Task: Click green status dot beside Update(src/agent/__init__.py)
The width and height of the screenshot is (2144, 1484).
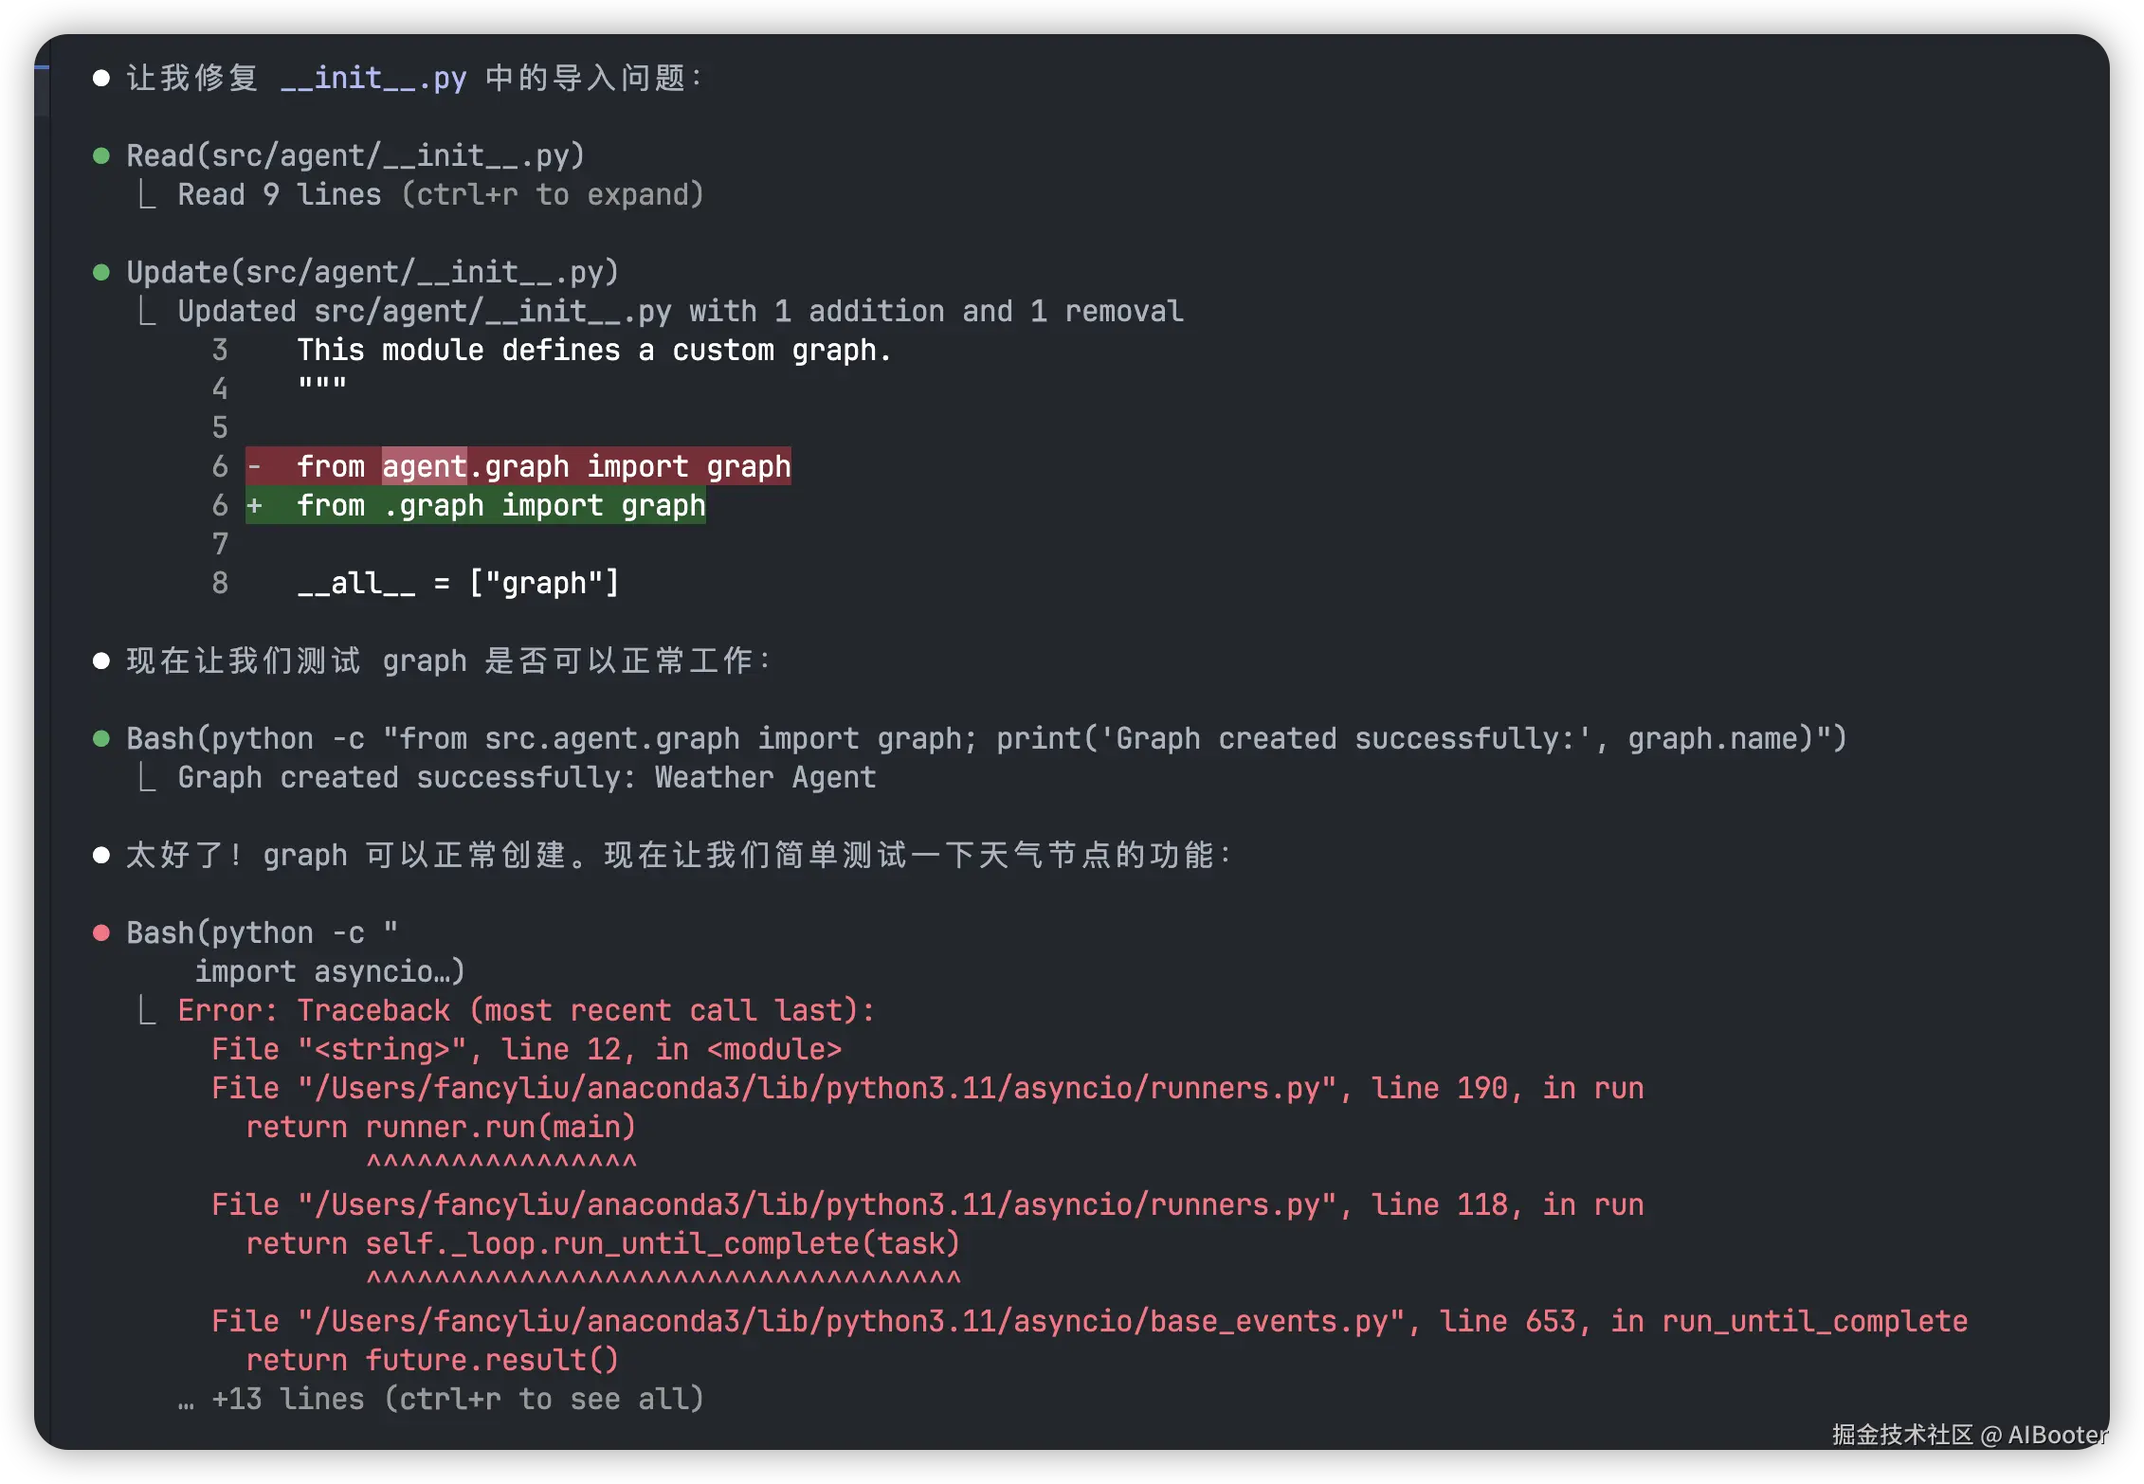Action: [101, 273]
